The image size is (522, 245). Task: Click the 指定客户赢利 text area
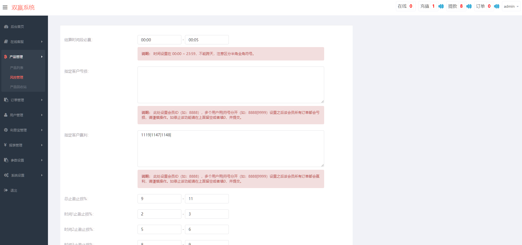[230, 149]
